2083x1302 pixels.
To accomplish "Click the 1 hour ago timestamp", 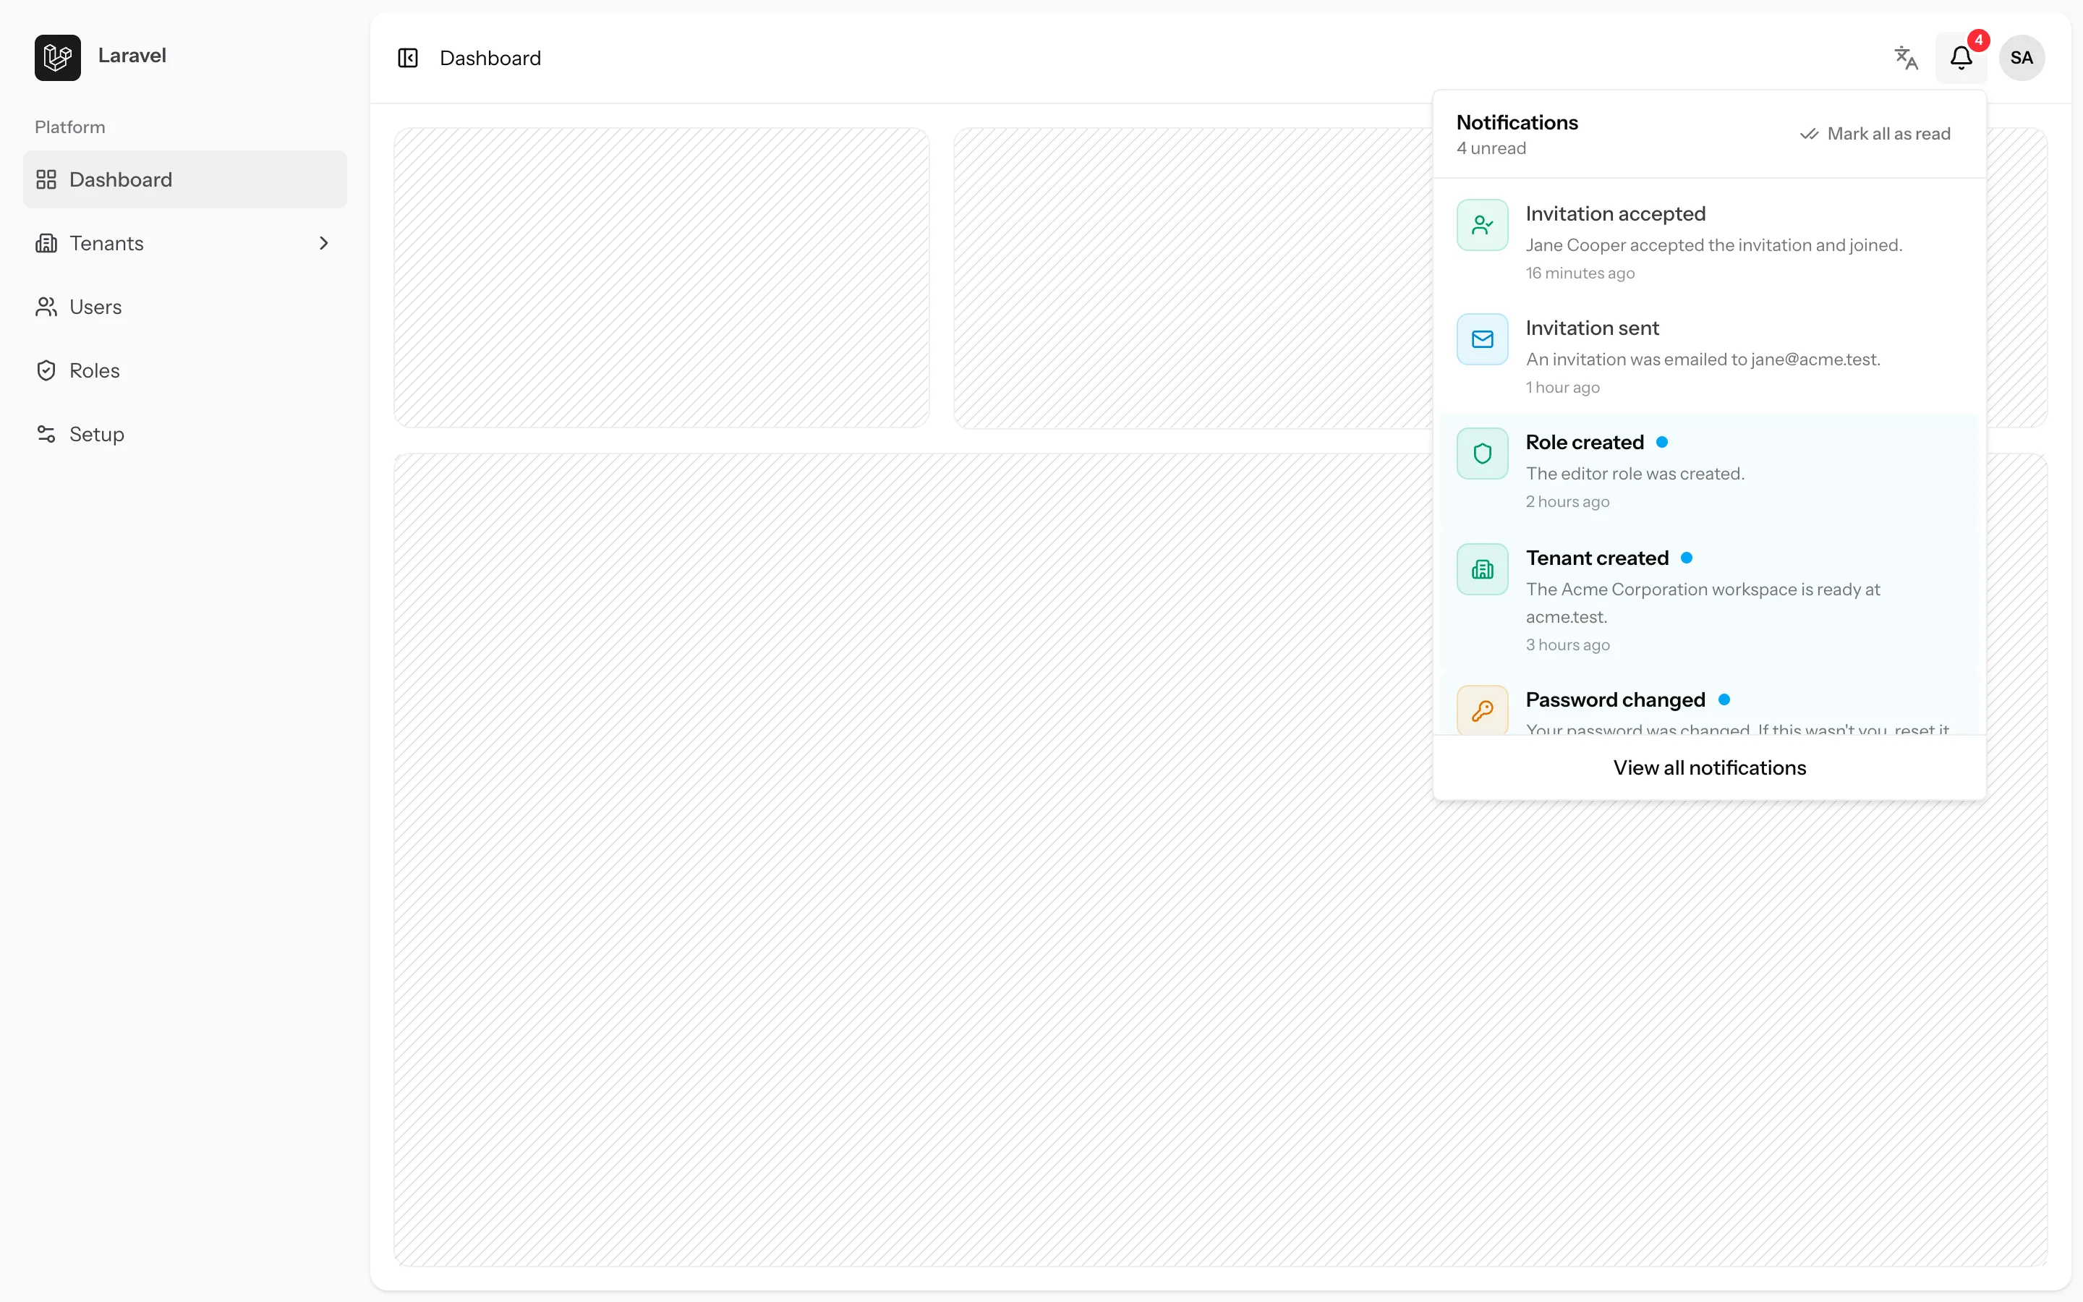I will click(x=1563, y=388).
